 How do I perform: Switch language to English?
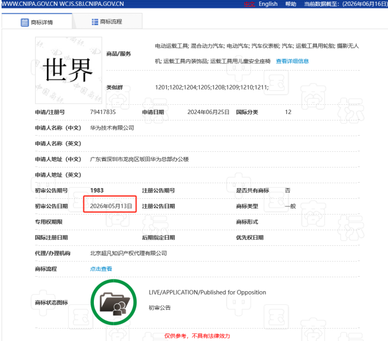pyautogui.click(x=268, y=4)
